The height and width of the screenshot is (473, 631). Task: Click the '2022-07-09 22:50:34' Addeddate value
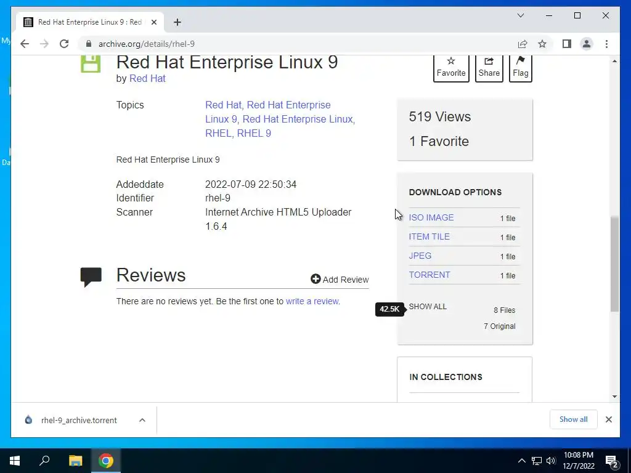251,185
